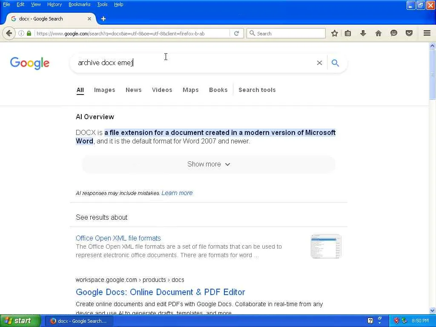The height and width of the screenshot is (327, 436).
Task: Click the scrollbar down arrow
Action: pos(433,310)
